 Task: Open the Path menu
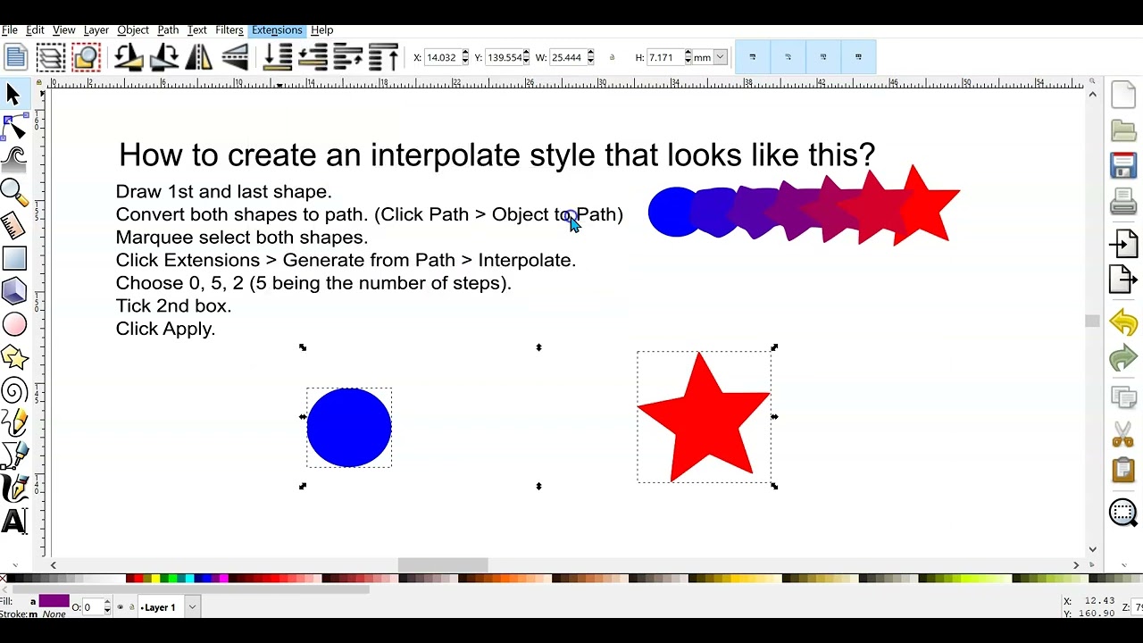tap(168, 29)
